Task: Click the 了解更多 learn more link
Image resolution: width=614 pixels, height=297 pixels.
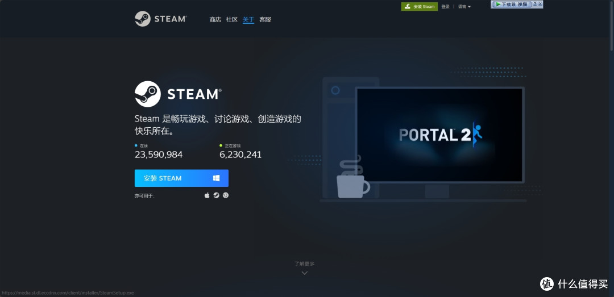Action: (x=304, y=263)
